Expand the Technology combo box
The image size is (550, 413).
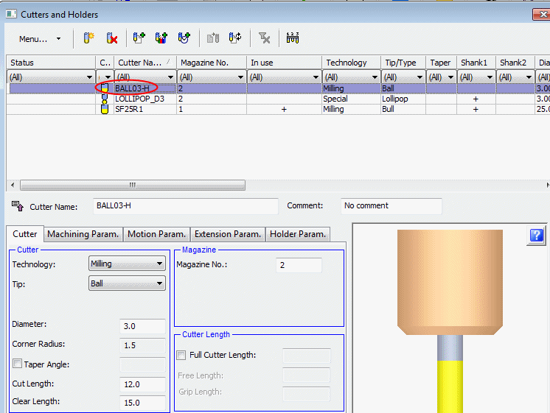pos(160,264)
